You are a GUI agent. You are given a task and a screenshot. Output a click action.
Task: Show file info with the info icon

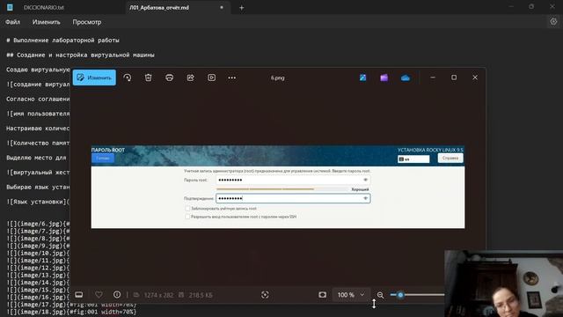coord(117,295)
